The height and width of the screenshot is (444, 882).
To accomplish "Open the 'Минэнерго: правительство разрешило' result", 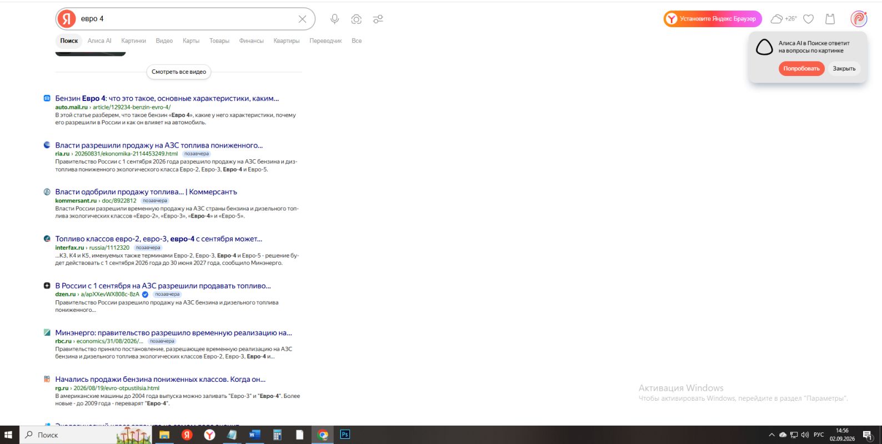I will (173, 332).
